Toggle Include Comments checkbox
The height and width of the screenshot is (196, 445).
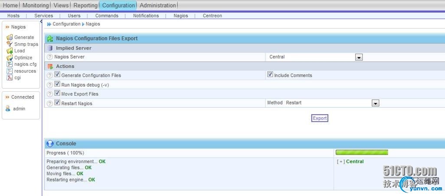[270, 74]
